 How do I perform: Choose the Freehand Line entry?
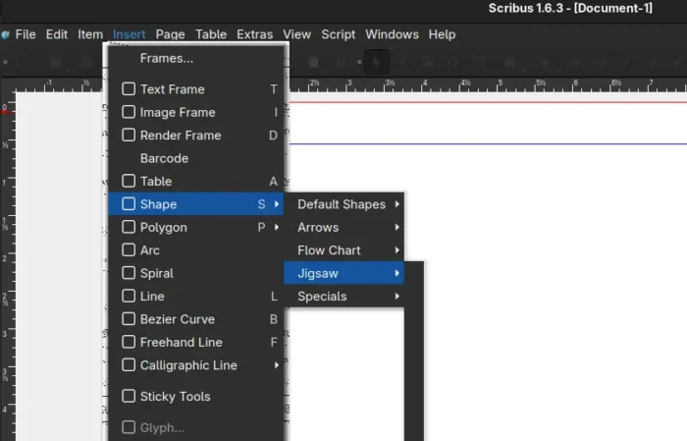(x=181, y=343)
